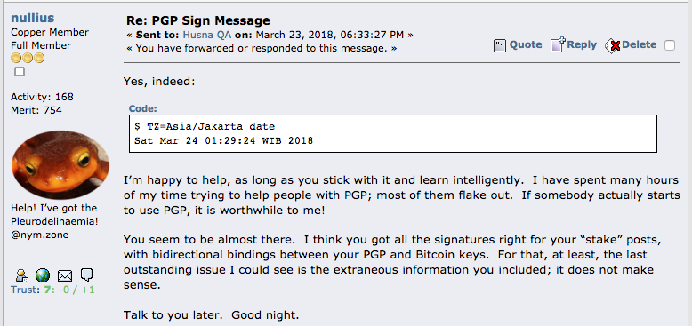Click the orange newt avatar image
Image resolution: width=692 pixels, height=326 pixels.
[x=60, y=164]
